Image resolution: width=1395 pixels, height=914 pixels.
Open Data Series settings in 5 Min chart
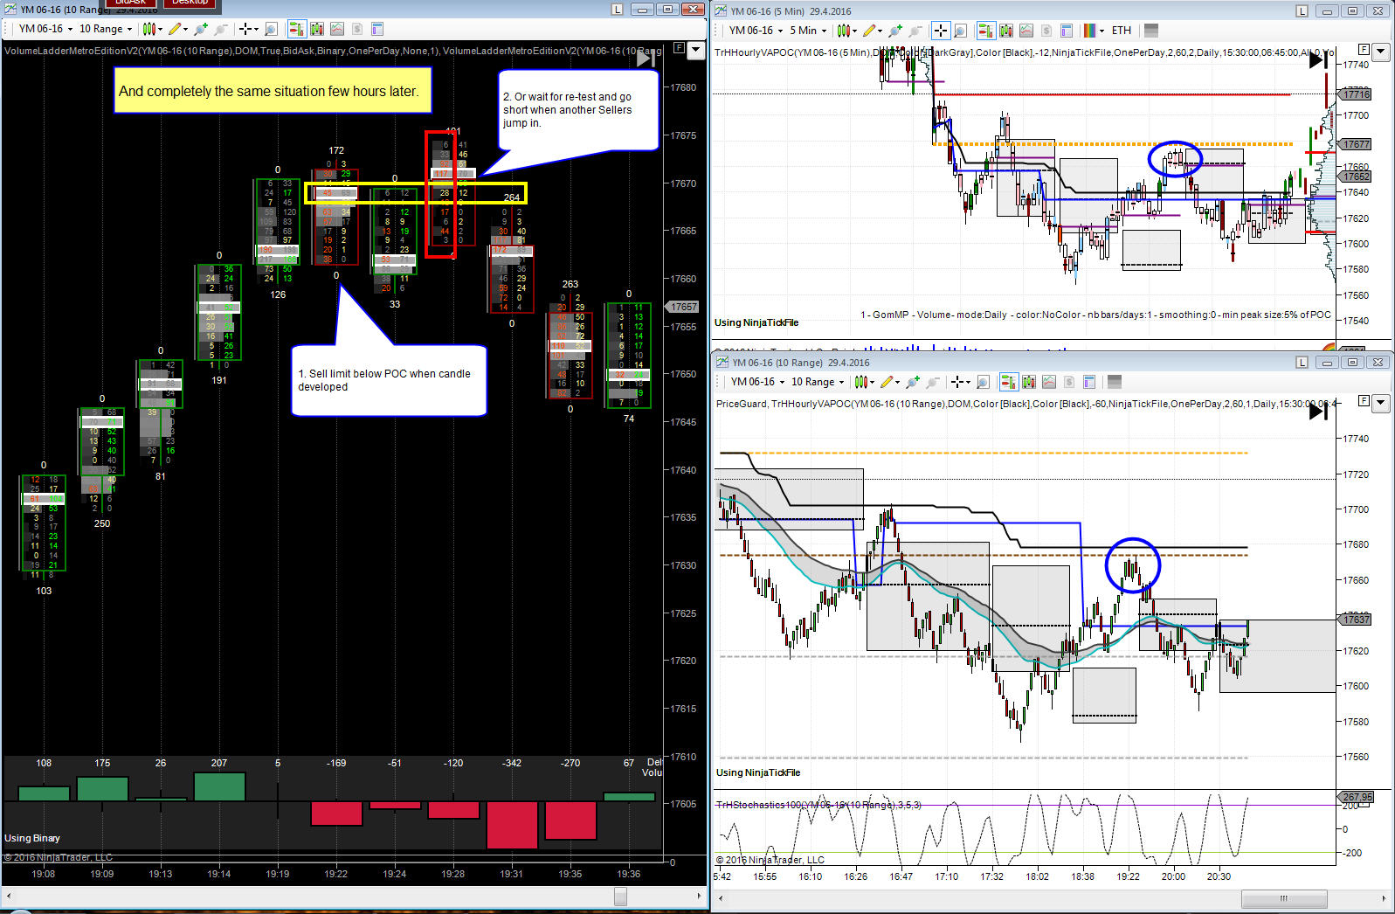coord(1006,30)
